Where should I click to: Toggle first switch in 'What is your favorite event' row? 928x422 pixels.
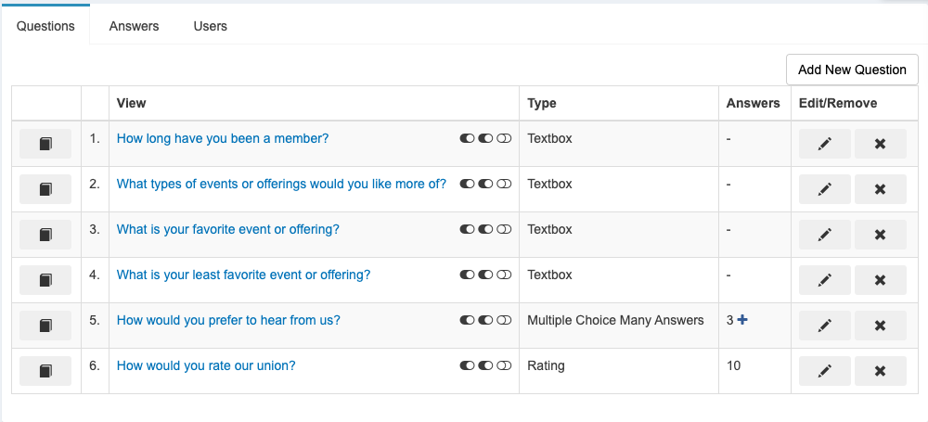pyautogui.click(x=467, y=229)
